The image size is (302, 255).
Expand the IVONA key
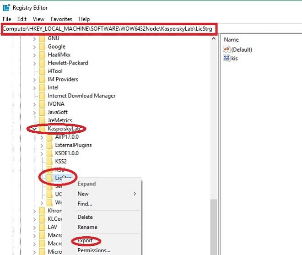click(x=34, y=104)
